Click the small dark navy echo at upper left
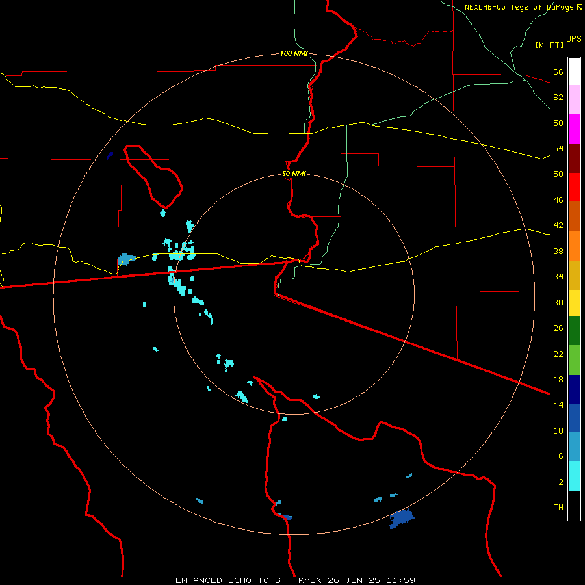This screenshot has height=585, width=585. point(110,155)
